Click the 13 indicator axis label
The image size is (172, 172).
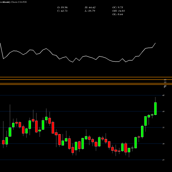coord(165,82)
